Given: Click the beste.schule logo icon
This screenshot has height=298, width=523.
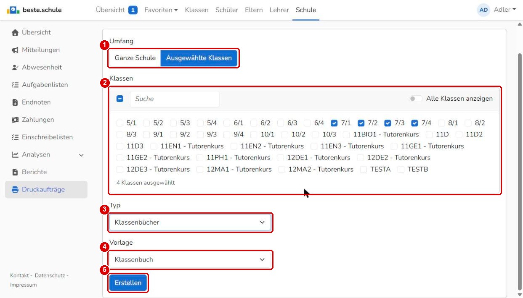Looking at the screenshot, I should [13, 10].
